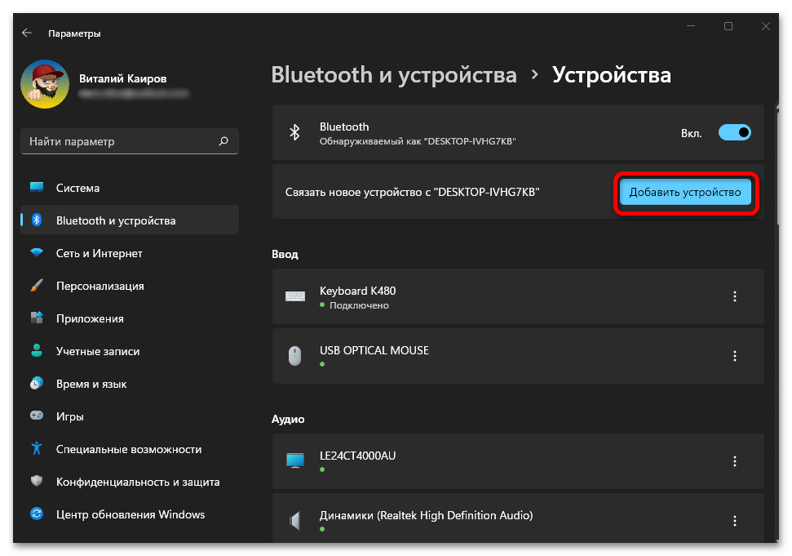The height and width of the screenshot is (556, 792).
Task: Open Учетные записи section
Action: pos(130,351)
